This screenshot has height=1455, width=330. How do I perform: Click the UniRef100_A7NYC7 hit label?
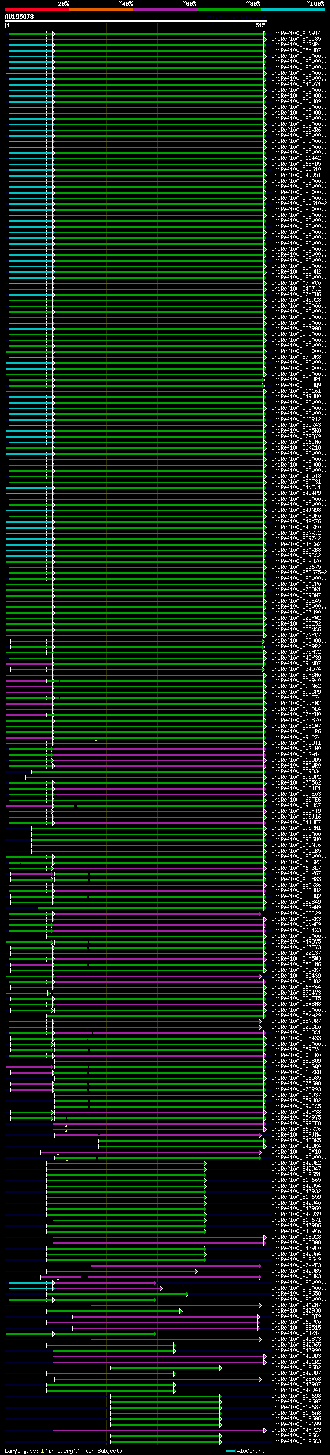tap(296, 635)
